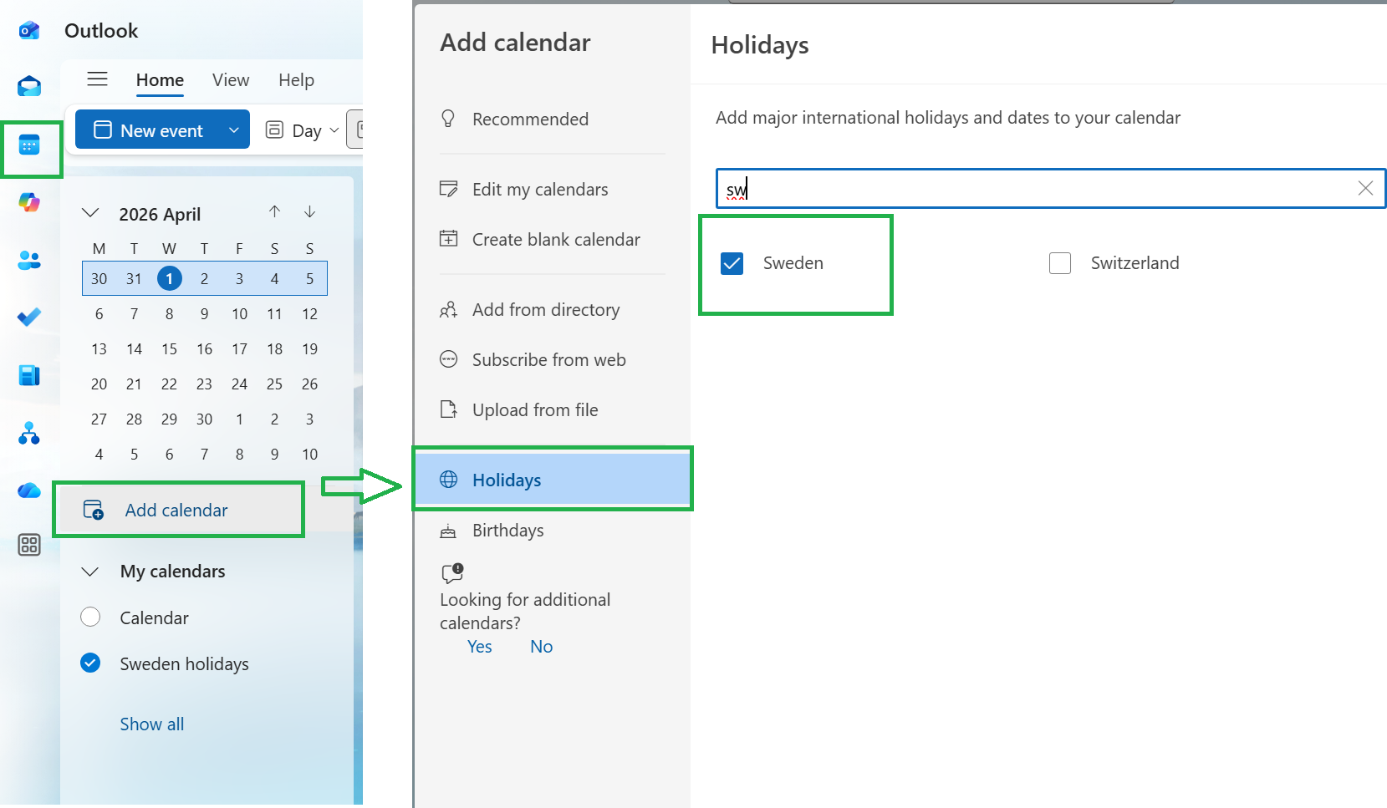
Task: Click the Outlook logo icon
Action: pos(29,31)
